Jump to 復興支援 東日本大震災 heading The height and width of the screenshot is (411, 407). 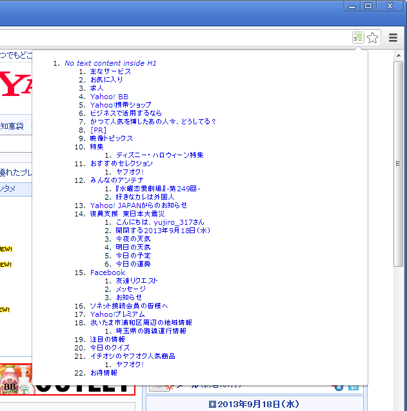tap(127, 214)
